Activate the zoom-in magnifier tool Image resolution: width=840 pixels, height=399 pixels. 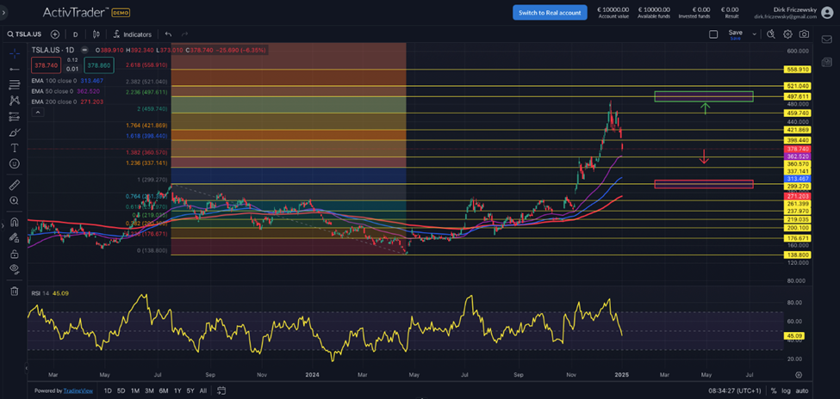tap(14, 200)
